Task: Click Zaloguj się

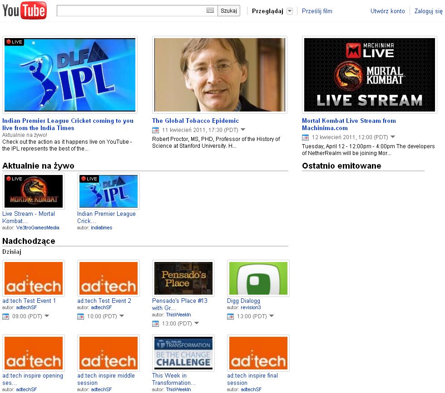Action: (x=428, y=11)
